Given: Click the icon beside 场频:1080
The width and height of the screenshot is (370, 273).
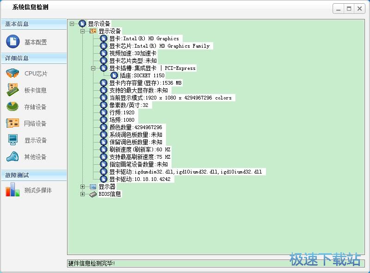Looking at the screenshot, I should coord(104,120).
